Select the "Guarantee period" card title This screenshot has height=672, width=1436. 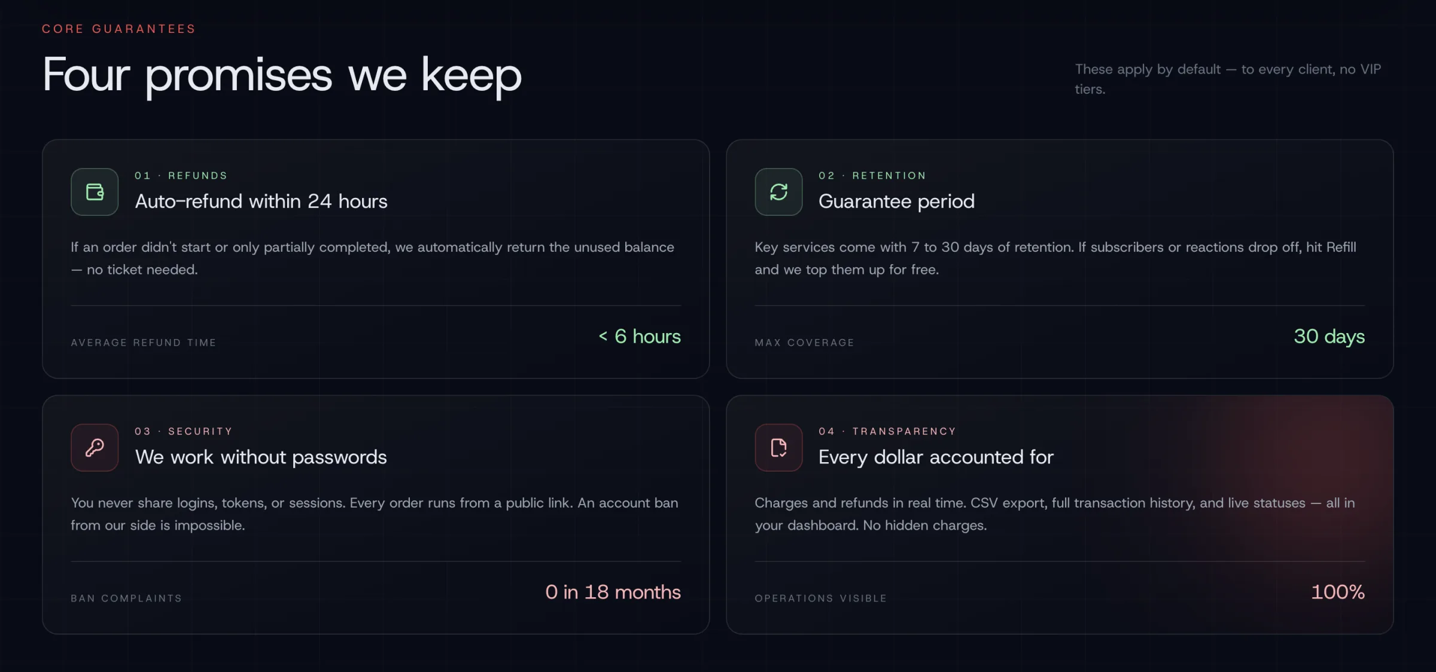pyautogui.click(x=896, y=201)
